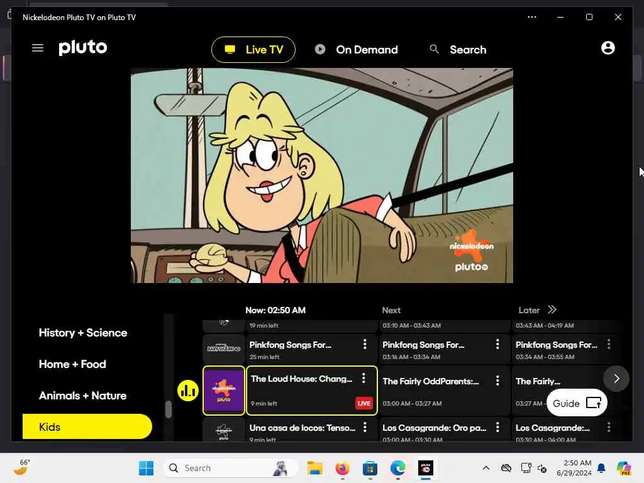Screen dimensions: 644x483
Task: Open options for Pinkfong 25 min left
Action: tap(365, 344)
